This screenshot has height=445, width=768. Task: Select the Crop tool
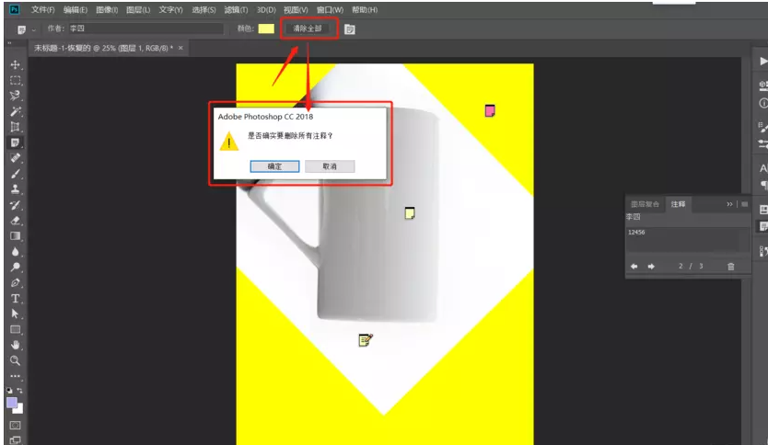[x=15, y=127]
